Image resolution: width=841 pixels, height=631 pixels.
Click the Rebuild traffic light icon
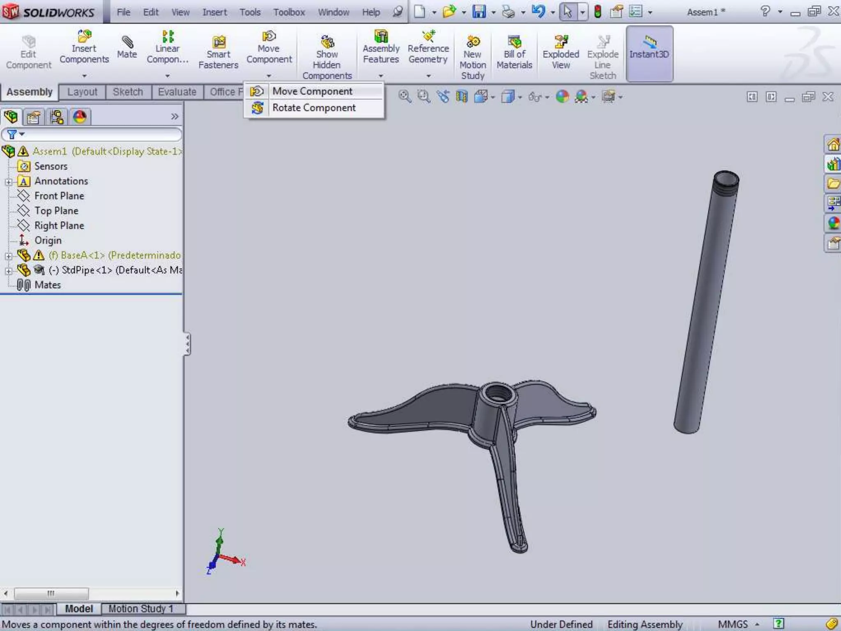[x=597, y=12]
